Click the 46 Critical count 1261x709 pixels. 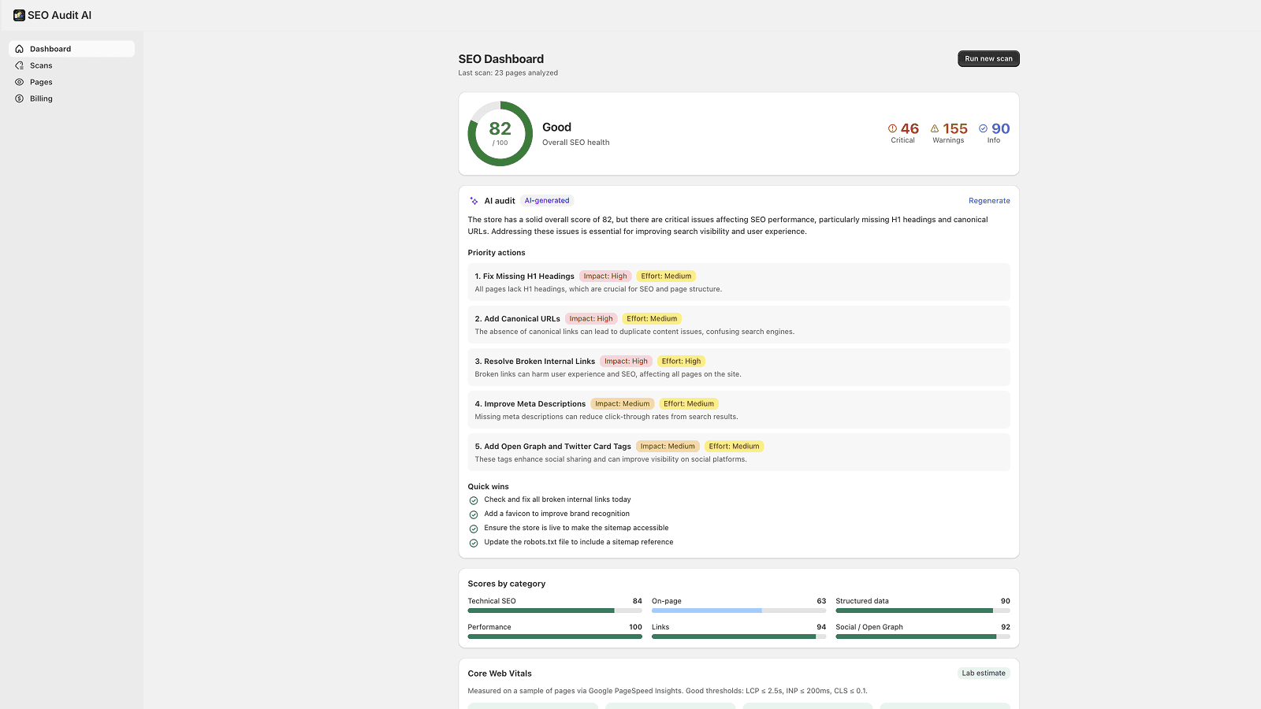[x=909, y=128]
